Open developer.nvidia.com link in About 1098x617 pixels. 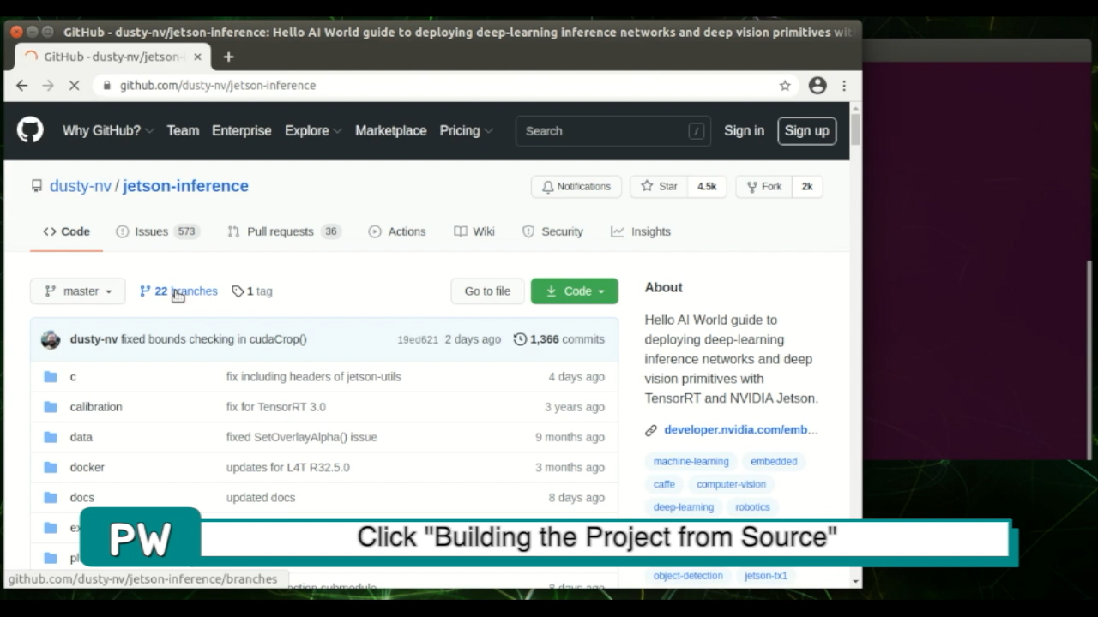[741, 430]
